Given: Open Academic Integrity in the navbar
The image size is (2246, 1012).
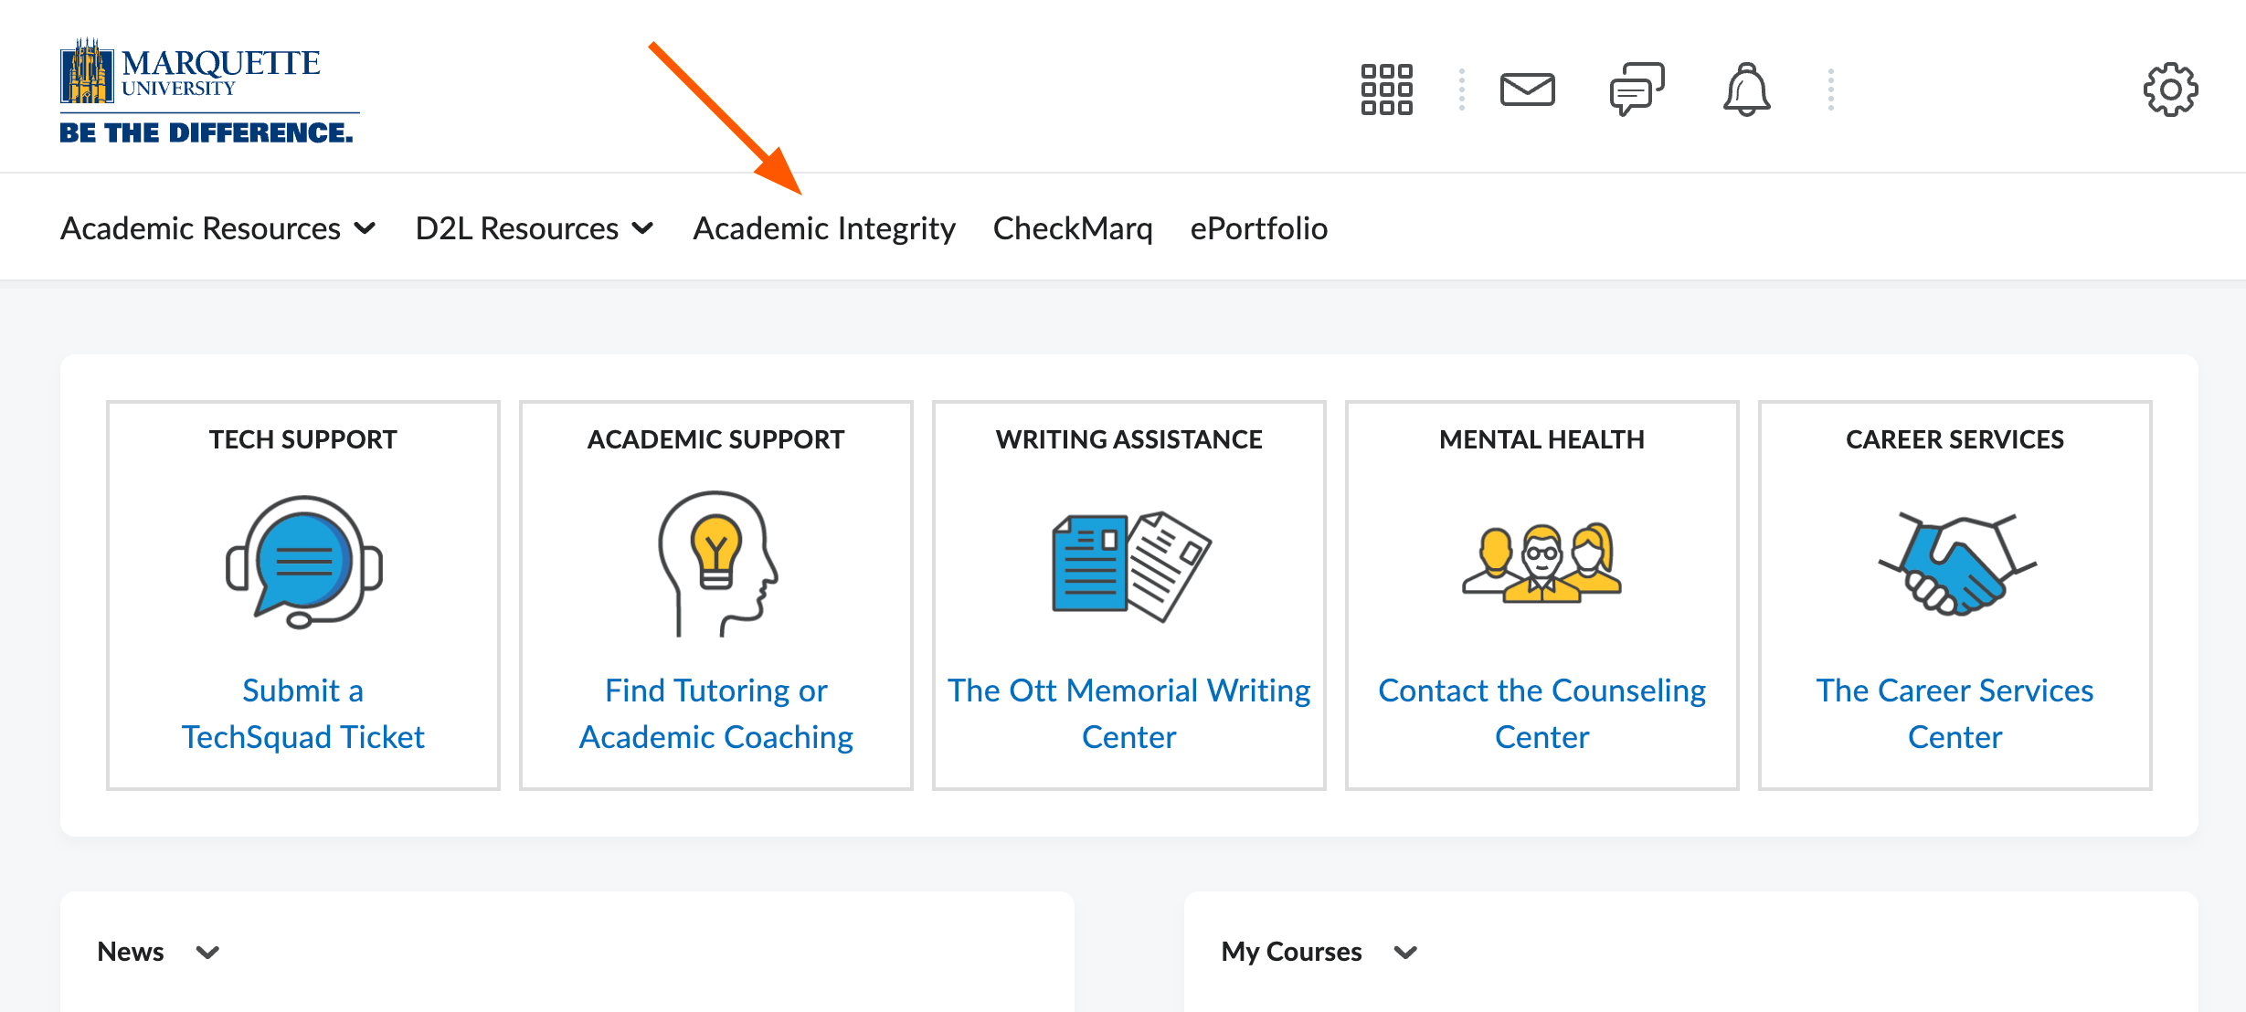Looking at the screenshot, I should [823, 228].
